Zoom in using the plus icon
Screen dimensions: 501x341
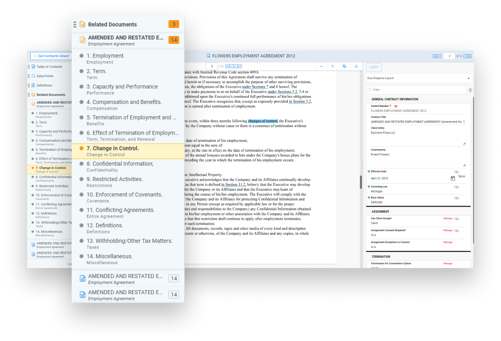[333, 66]
